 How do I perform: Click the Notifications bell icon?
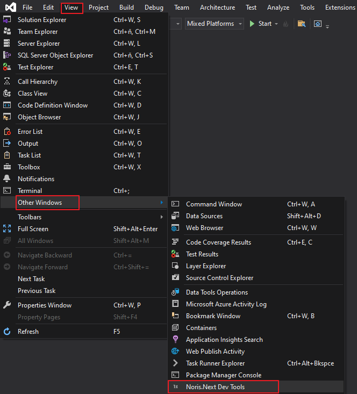[x=7, y=179]
